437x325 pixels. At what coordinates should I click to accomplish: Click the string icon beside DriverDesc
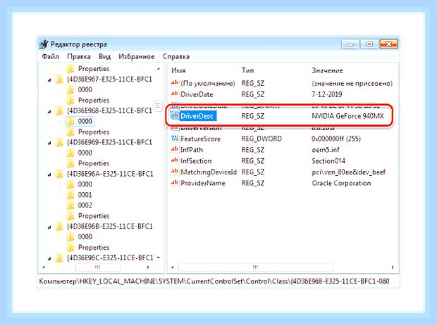click(175, 116)
